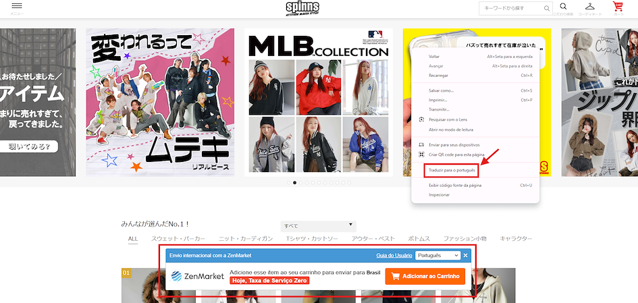
Task: Open the 変われるって ムテキ pink banner
Action: pyautogui.click(x=160, y=103)
